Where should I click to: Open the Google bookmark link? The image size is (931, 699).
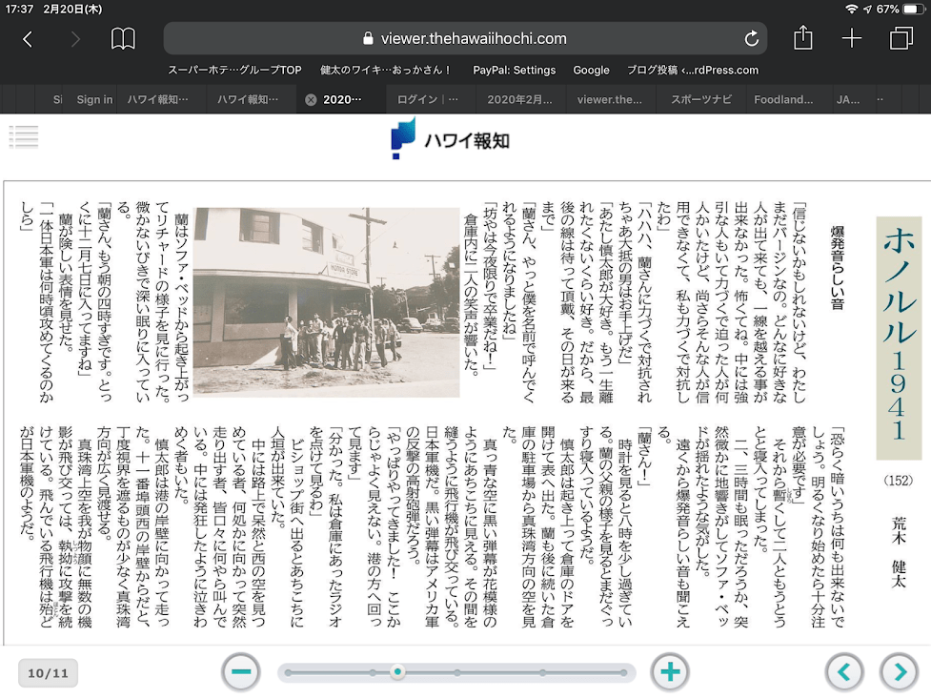click(591, 70)
